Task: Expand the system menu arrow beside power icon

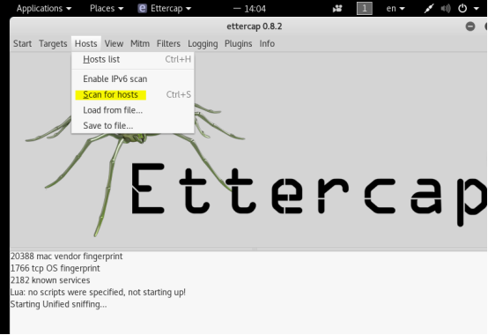Action: coord(477,9)
